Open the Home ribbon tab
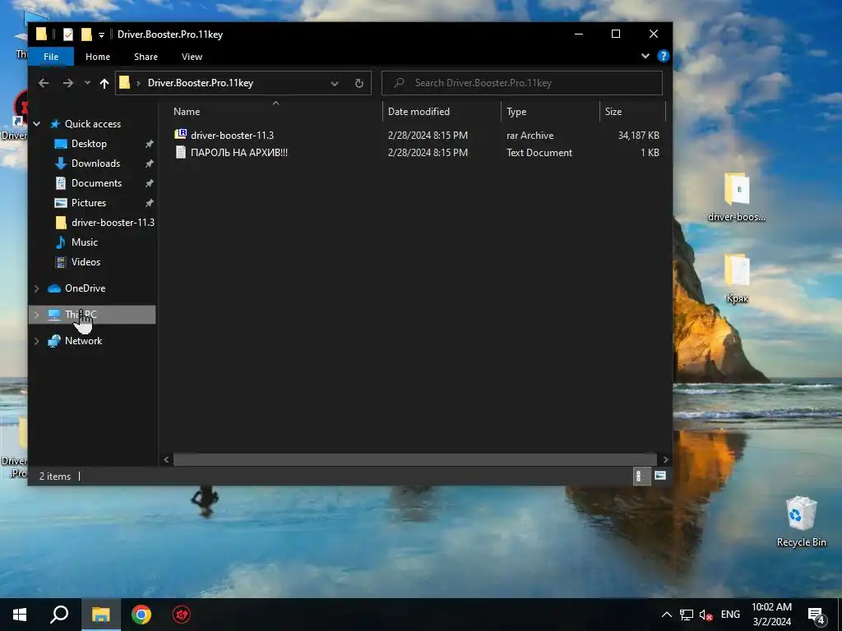This screenshot has height=631, width=842. pyautogui.click(x=98, y=57)
